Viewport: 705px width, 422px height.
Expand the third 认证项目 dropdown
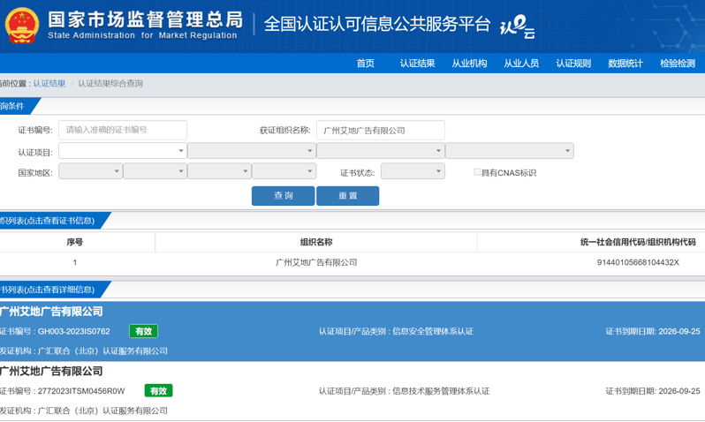(381, 151)
